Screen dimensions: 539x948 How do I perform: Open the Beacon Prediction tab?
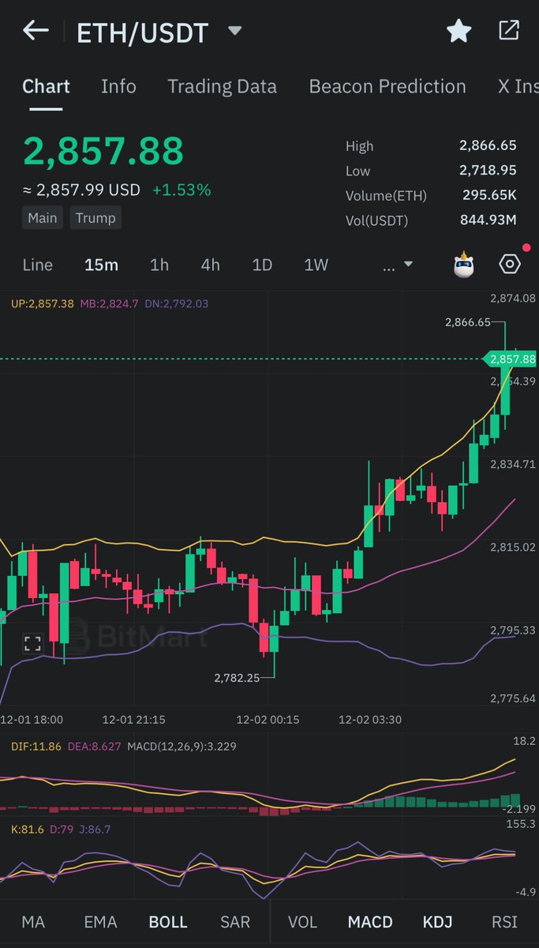tap(387, 86)
